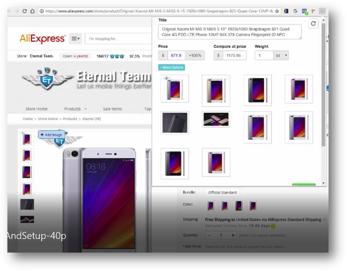The width and height of the screenshot is (347, 271).
Task: Click the AliExpress logo
Action: click(43, 39)
